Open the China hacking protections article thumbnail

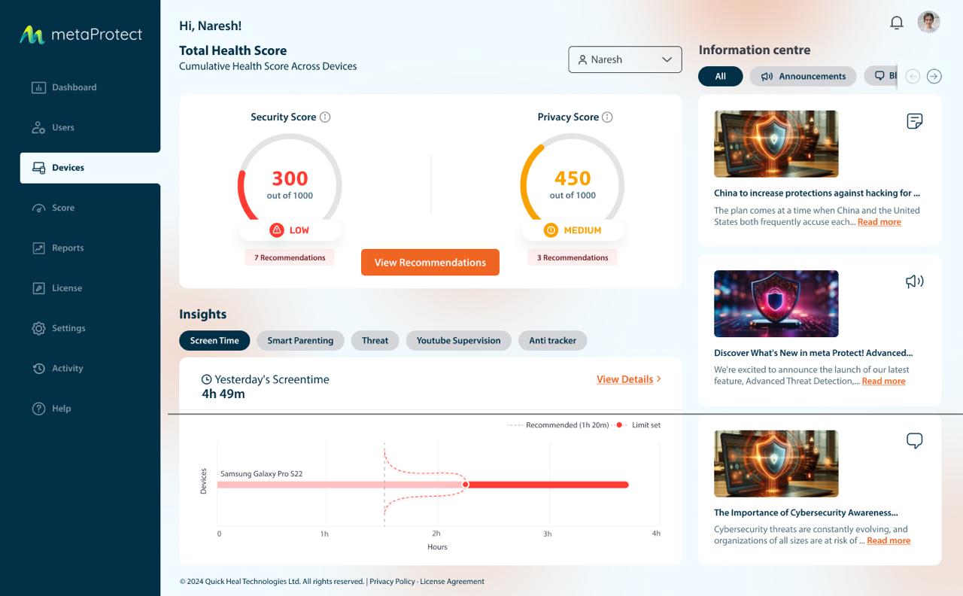[776, 144]
